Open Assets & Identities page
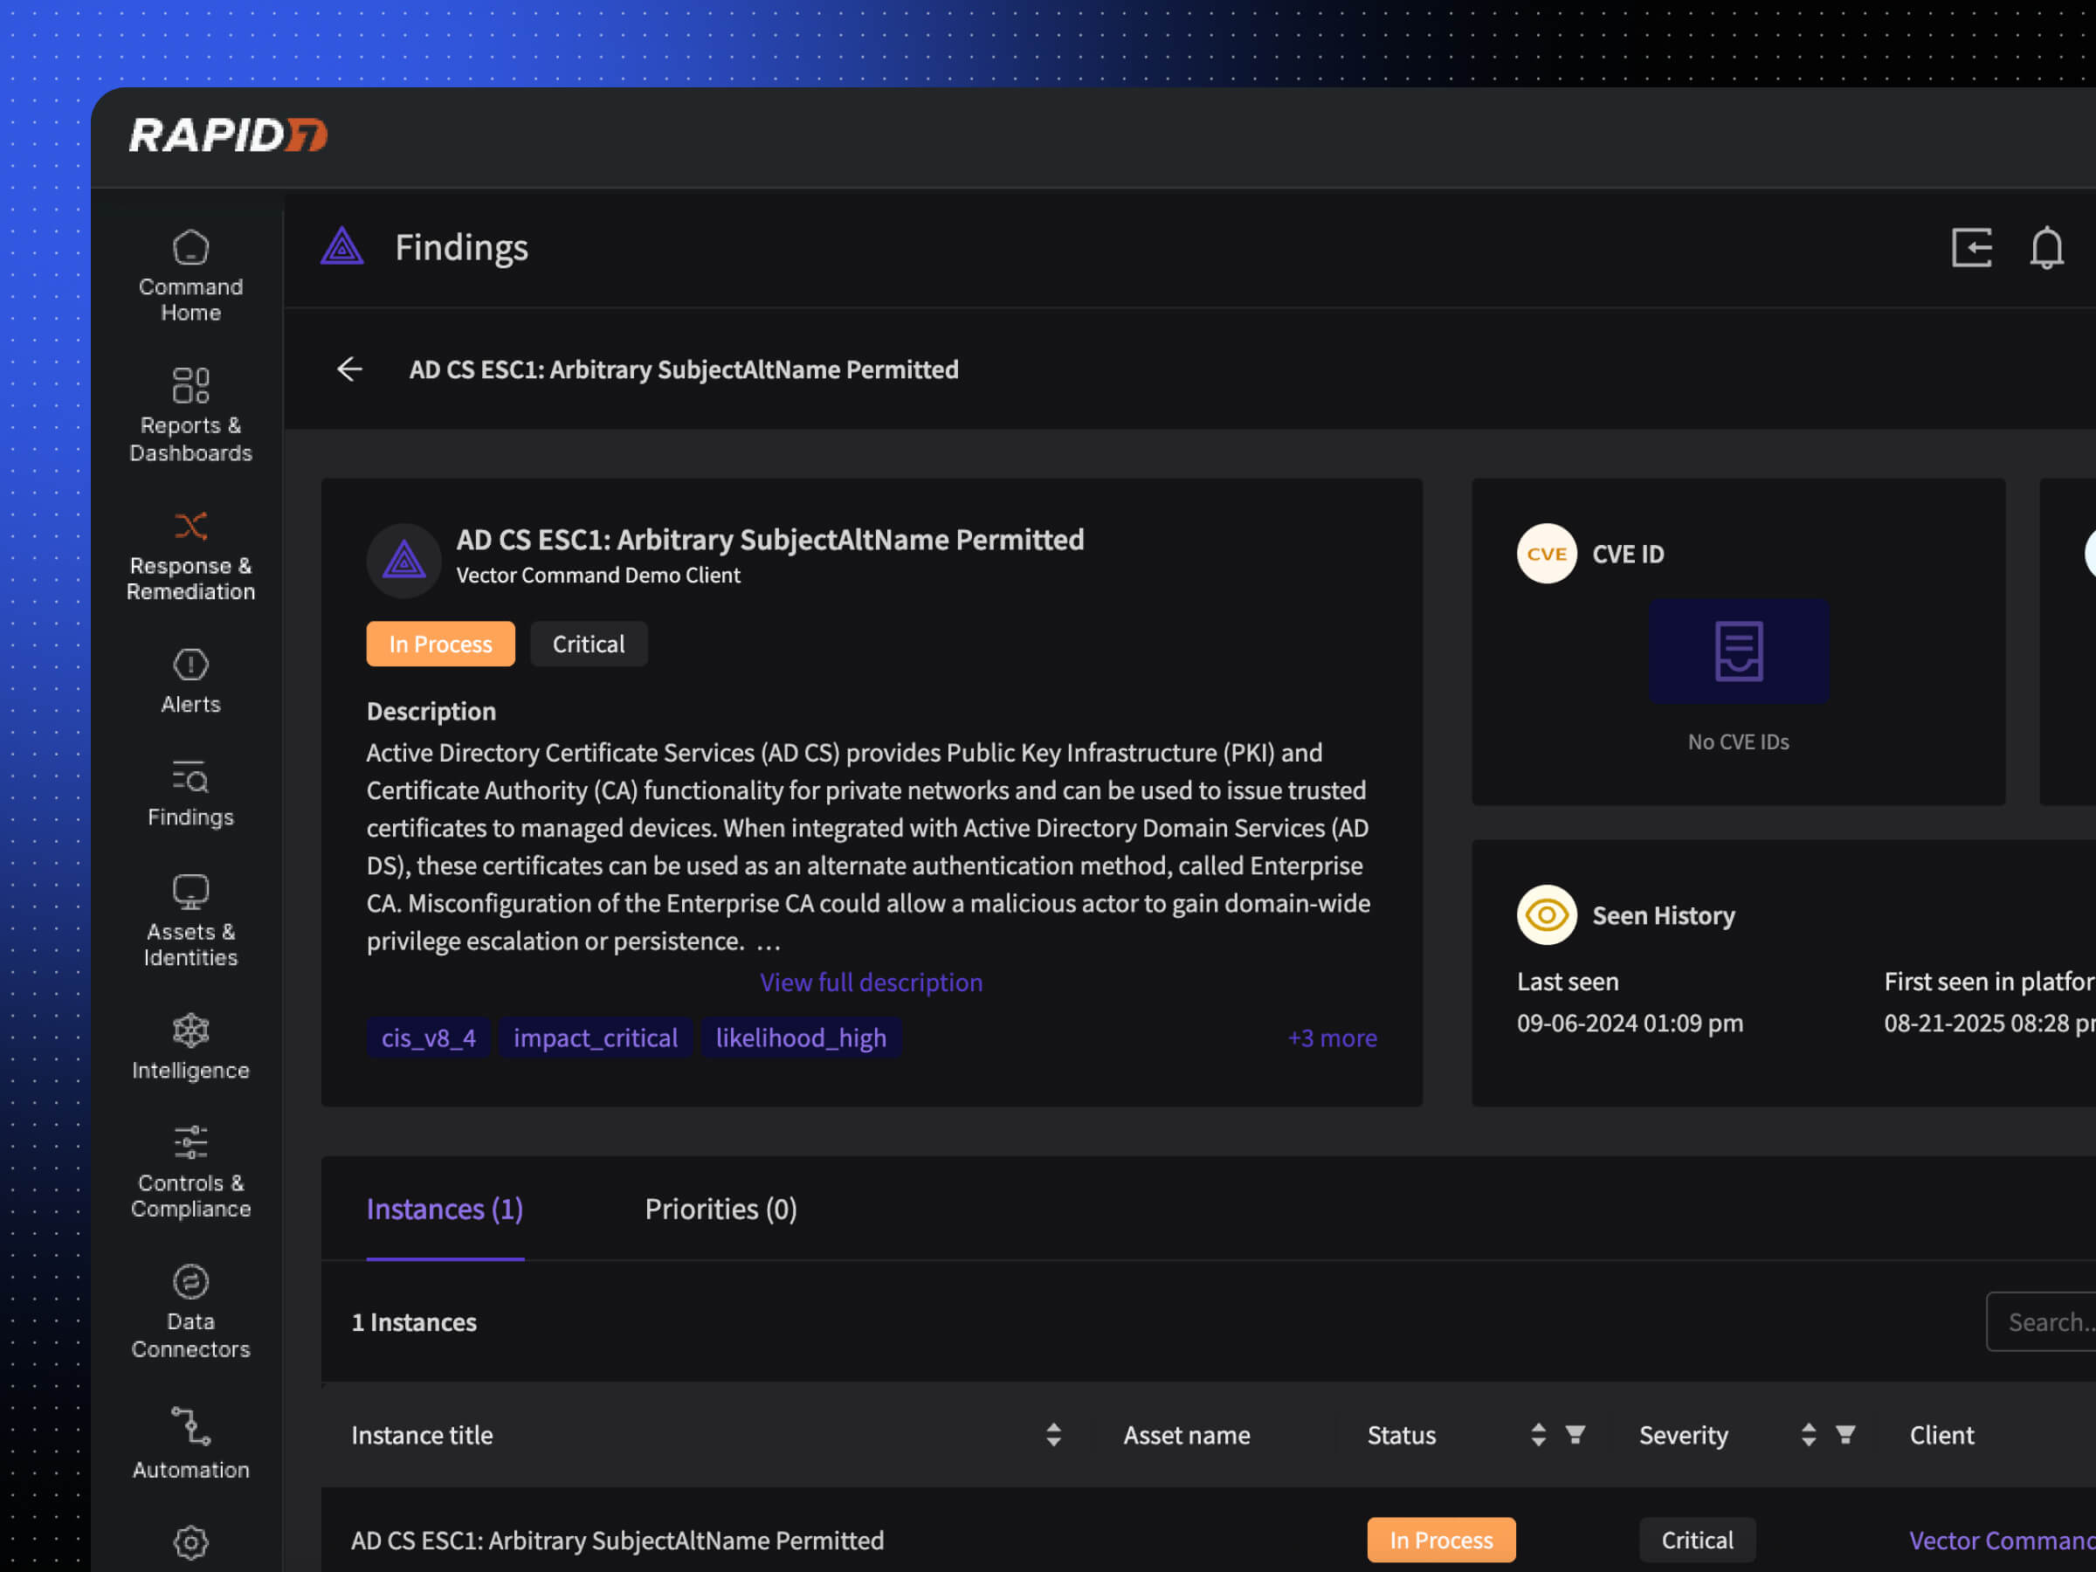This screenshot has height=1572, width=2096. [190, 919]
